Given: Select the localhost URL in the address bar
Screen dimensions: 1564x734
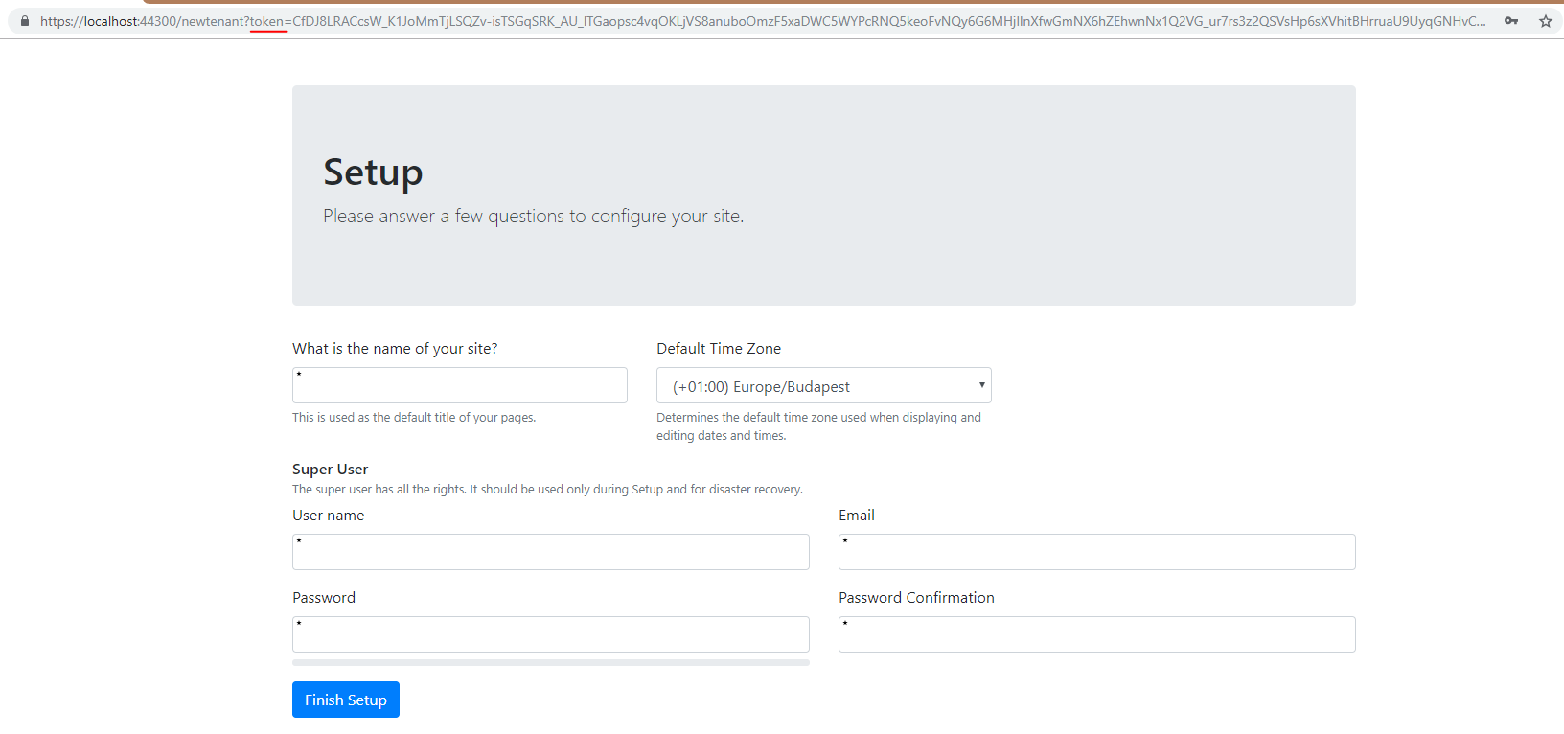Looking at the screenshot, I should 764,21.
